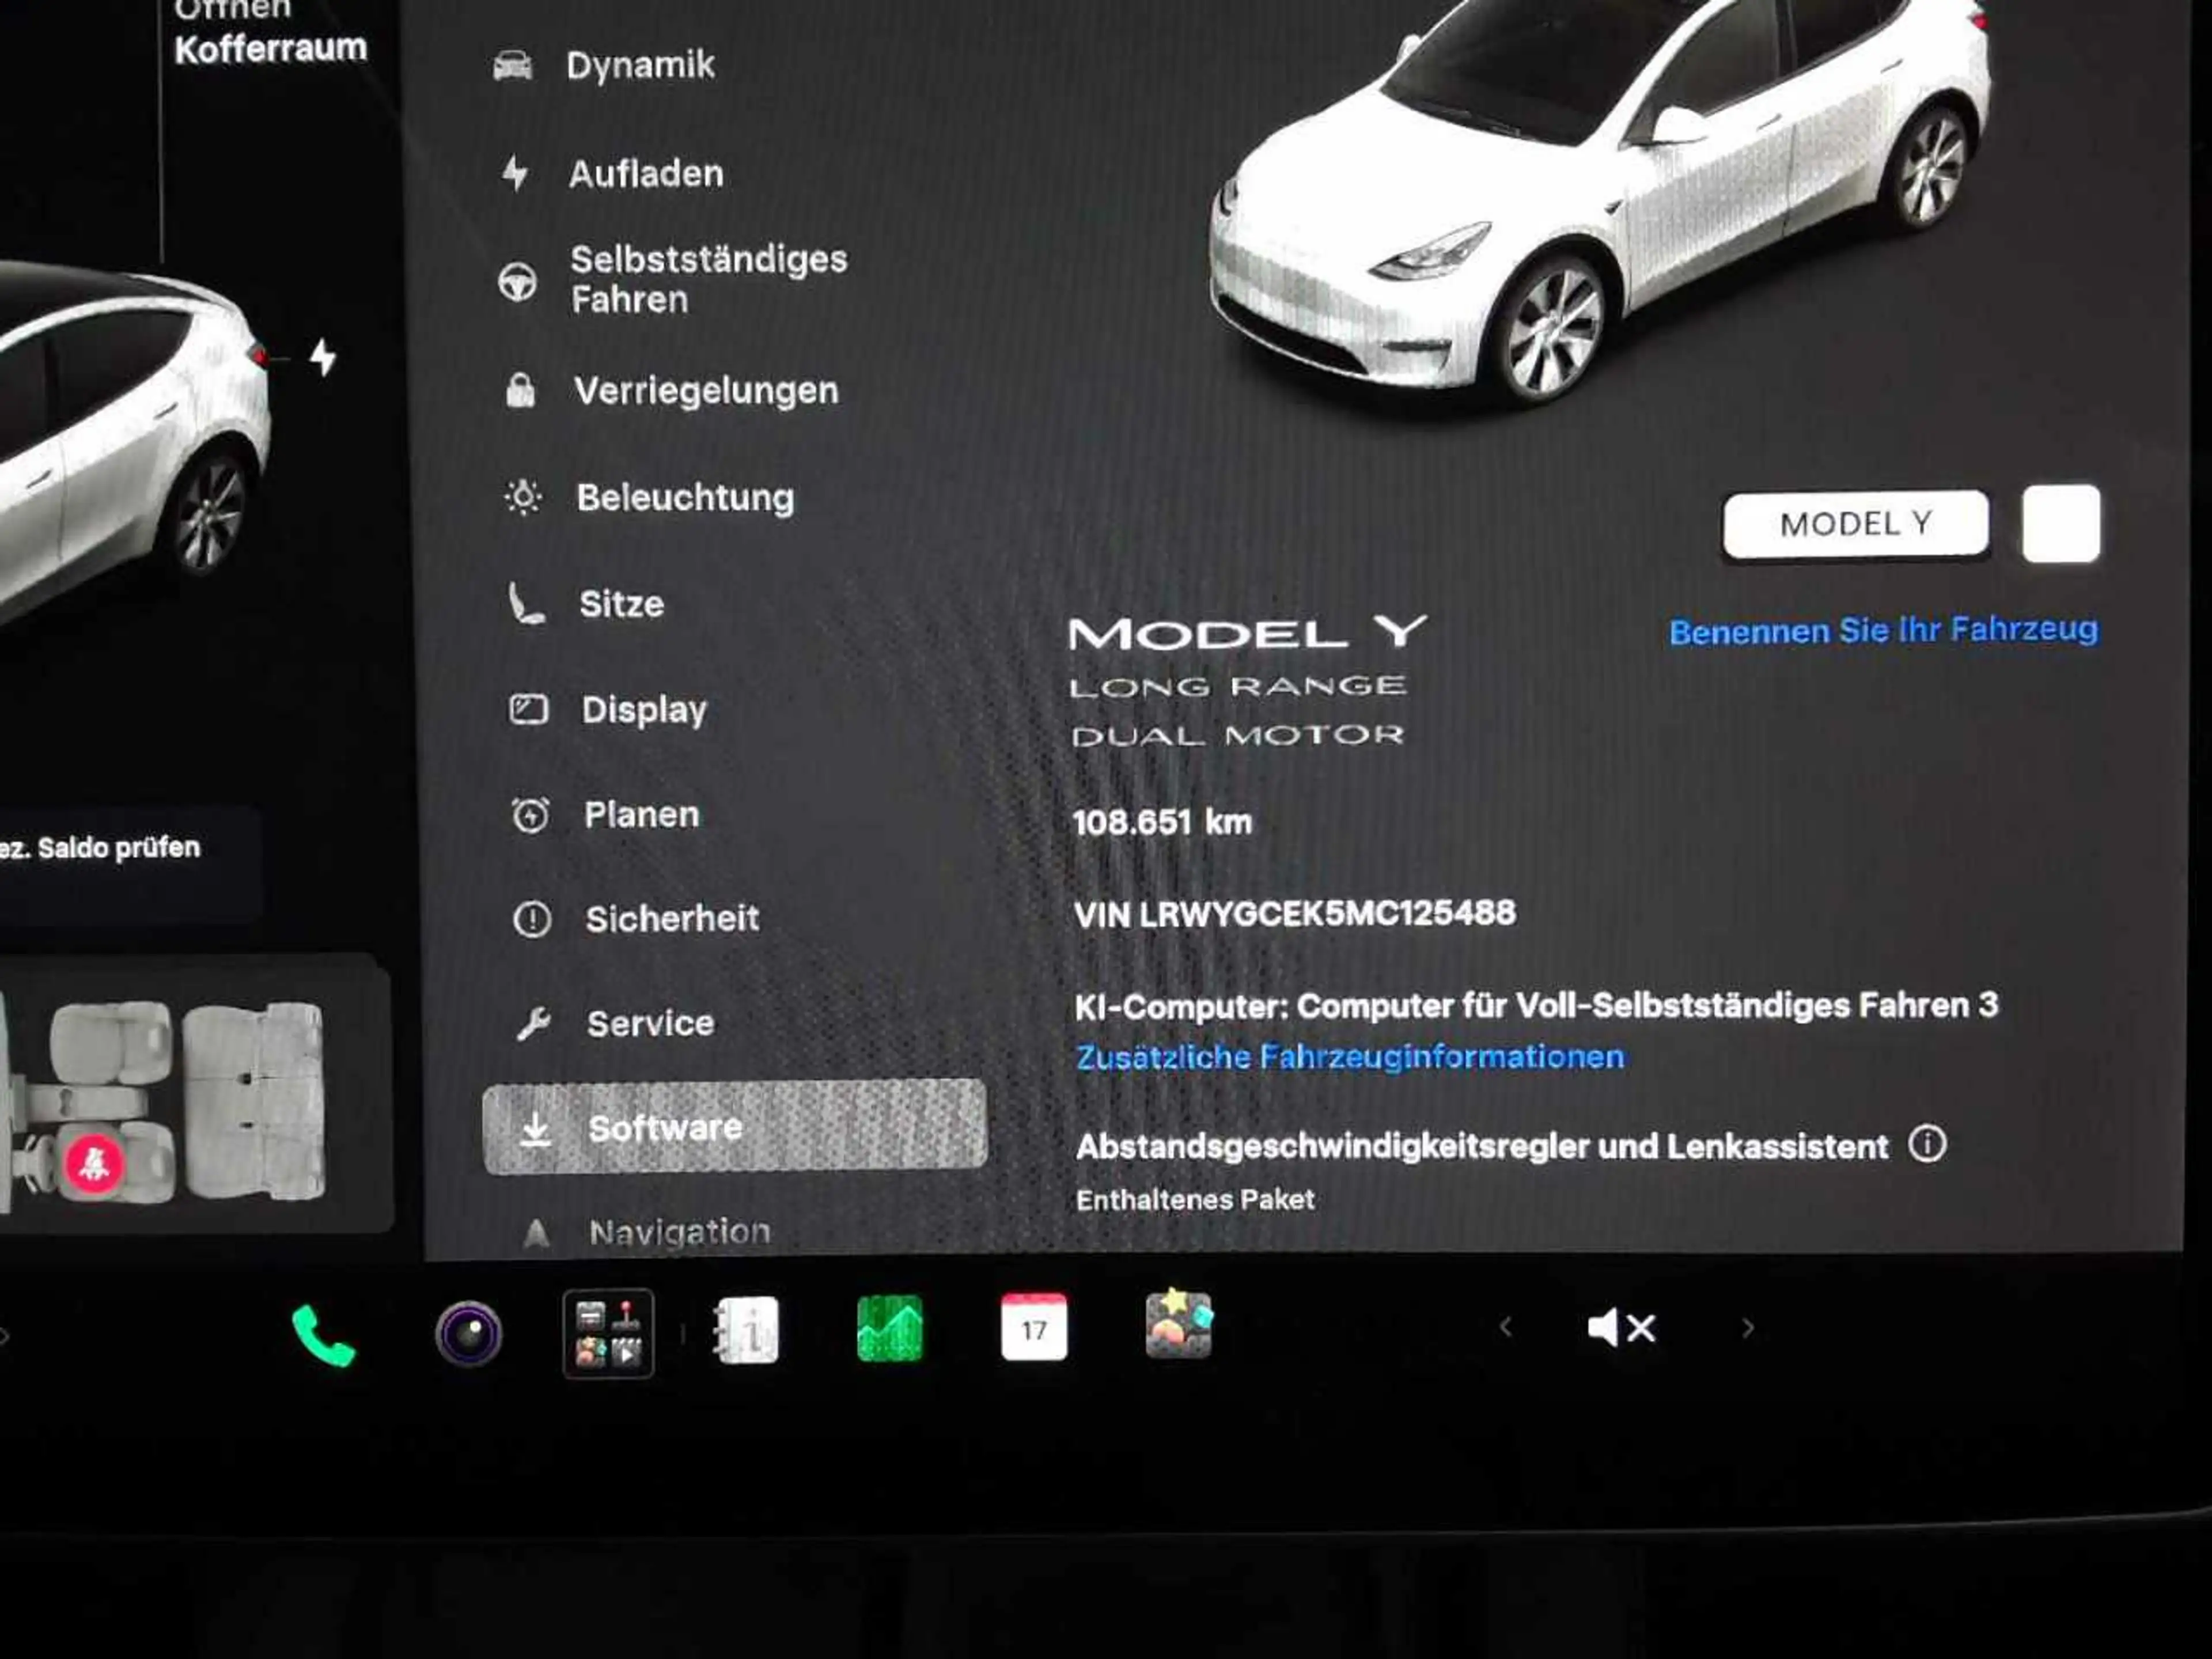Click the alarm clock icon beside Planen

pos(530,815)
